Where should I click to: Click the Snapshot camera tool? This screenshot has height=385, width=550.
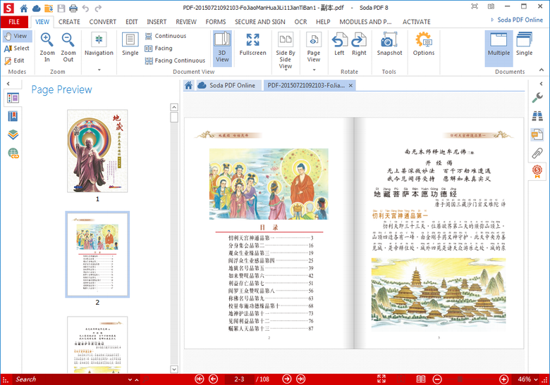[x=389, y=44]
